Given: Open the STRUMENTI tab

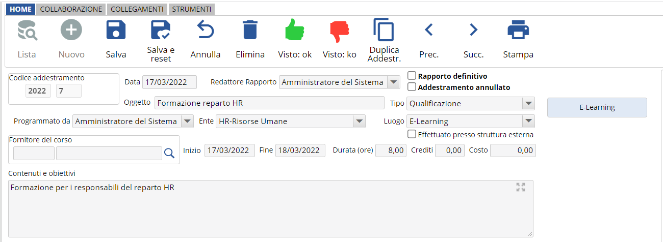Looking at the screenshot, I should coord(191,9).
